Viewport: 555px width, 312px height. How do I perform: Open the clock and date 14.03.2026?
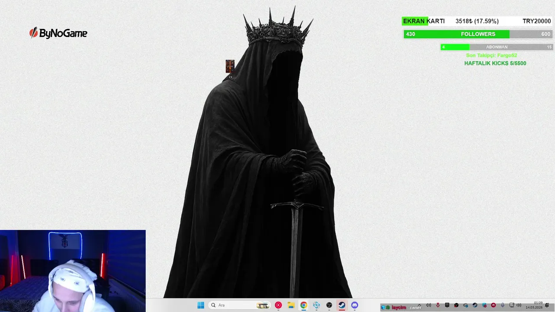point(534,305)
